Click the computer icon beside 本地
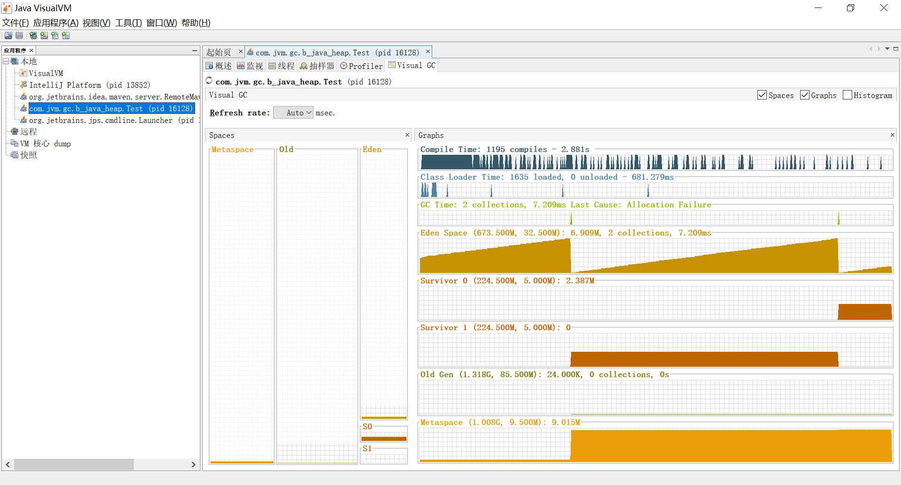 (x=15, y=61)
